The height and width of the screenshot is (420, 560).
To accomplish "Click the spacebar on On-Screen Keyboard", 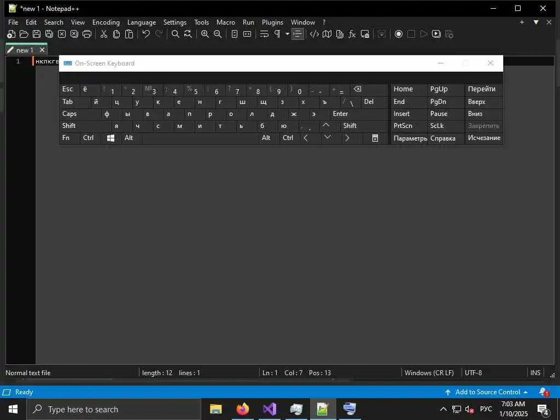I will click(200, 138).
